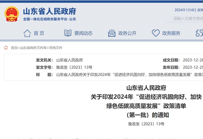Open the 政务公开 navigation item

(x=127, y=33)
